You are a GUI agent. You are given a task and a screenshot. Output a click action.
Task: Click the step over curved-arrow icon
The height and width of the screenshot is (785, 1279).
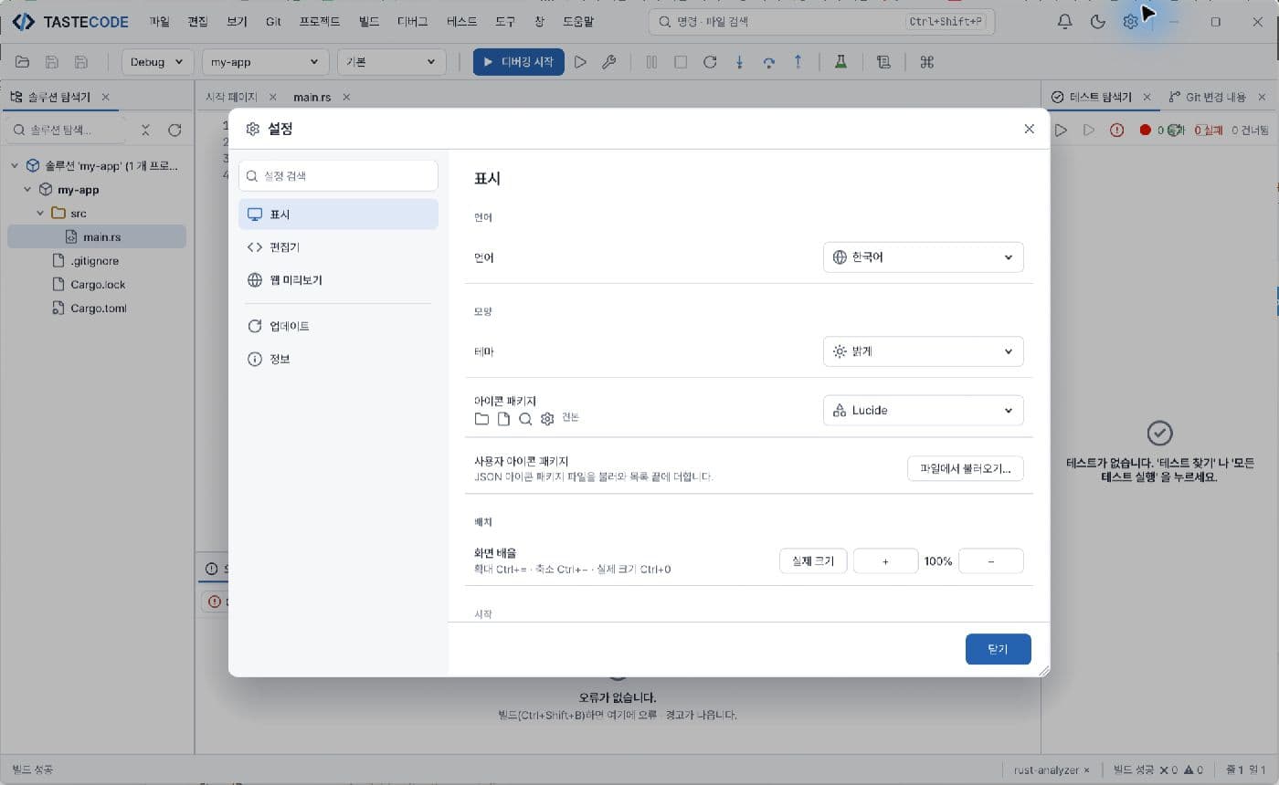tap(769, 62)
